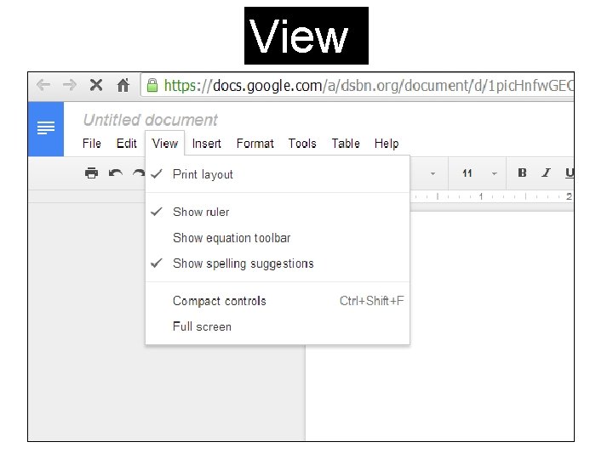Viewport: 613px width, 459px height.
Task: Click the browser back arrow
Action: pyautogui.click(x=43, y=85)
